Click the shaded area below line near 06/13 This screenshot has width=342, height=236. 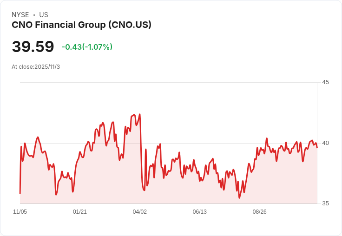click(200, 193)
